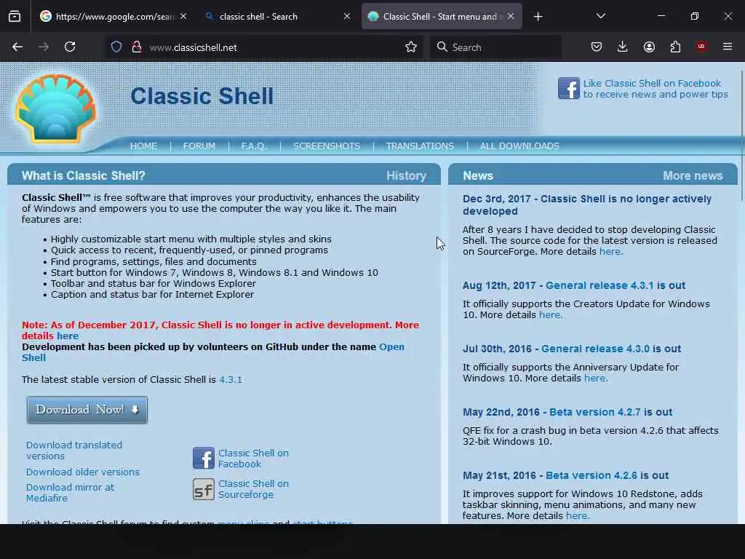The height and width of the screenshot is (559, 745).
Task: Open the Firefox account icon
Action: pyautogui.click(x=649, y=47)
